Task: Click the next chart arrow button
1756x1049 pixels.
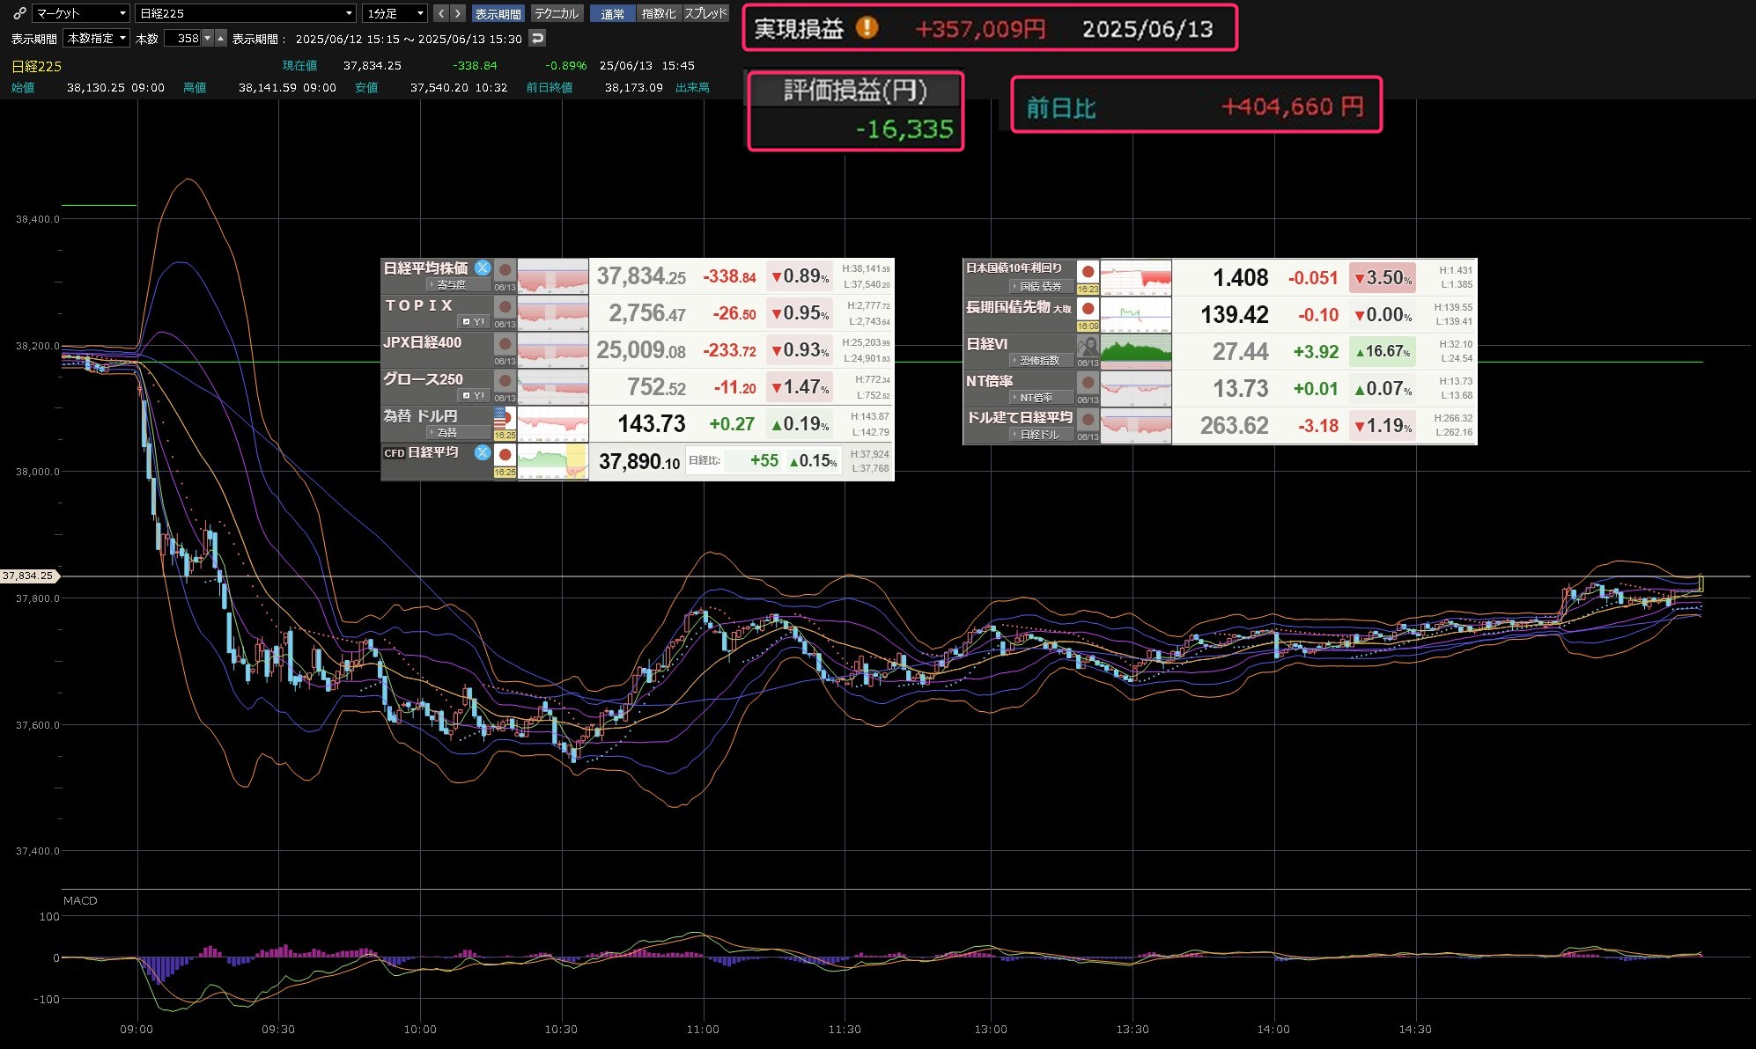Action: point(458,13)
